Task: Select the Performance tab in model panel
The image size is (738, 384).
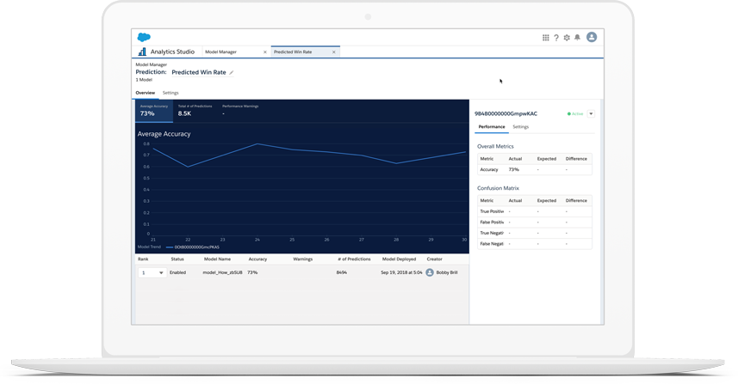Action: [492, 127]
